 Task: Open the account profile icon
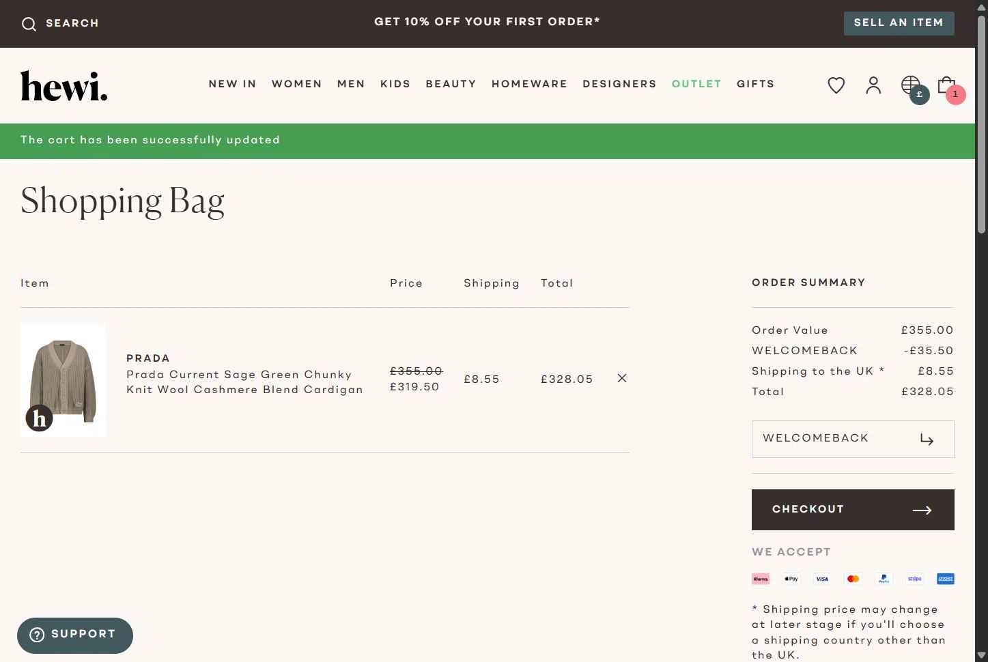(x=873, y=85)
